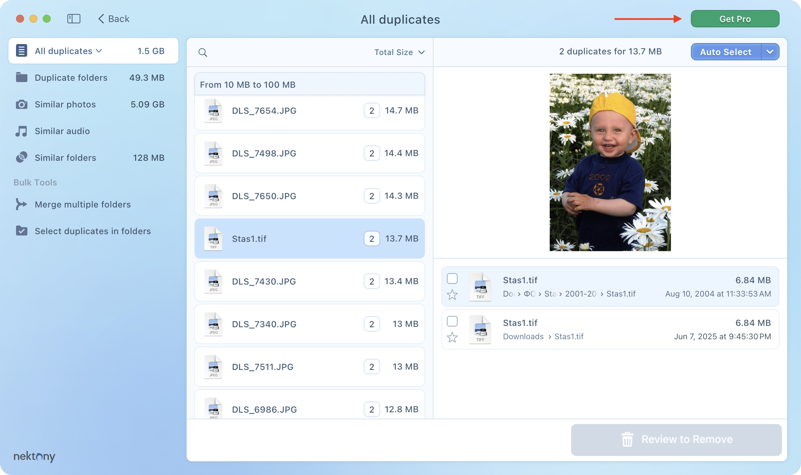The width and height of the screenshot is (801, 475).
Task: Click the 14.4 MB size value
Action: (401, 153)
